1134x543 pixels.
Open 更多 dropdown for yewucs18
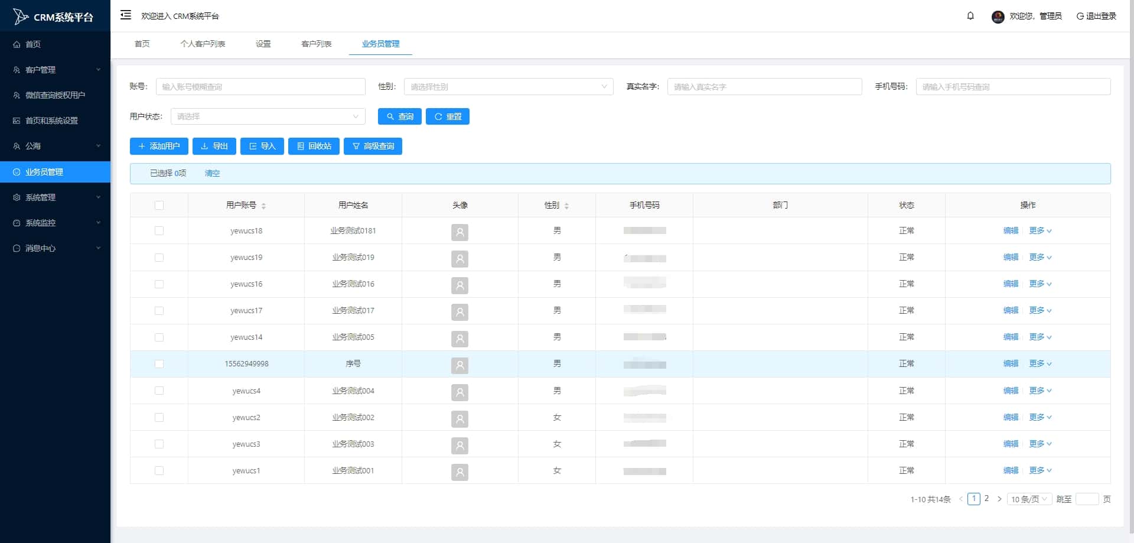(1040, 231)
